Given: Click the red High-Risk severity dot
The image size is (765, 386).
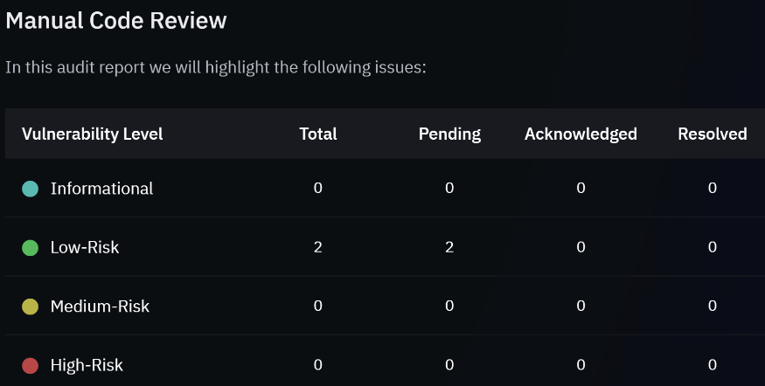Looking at the screenshot, I should tap(31, 366).
